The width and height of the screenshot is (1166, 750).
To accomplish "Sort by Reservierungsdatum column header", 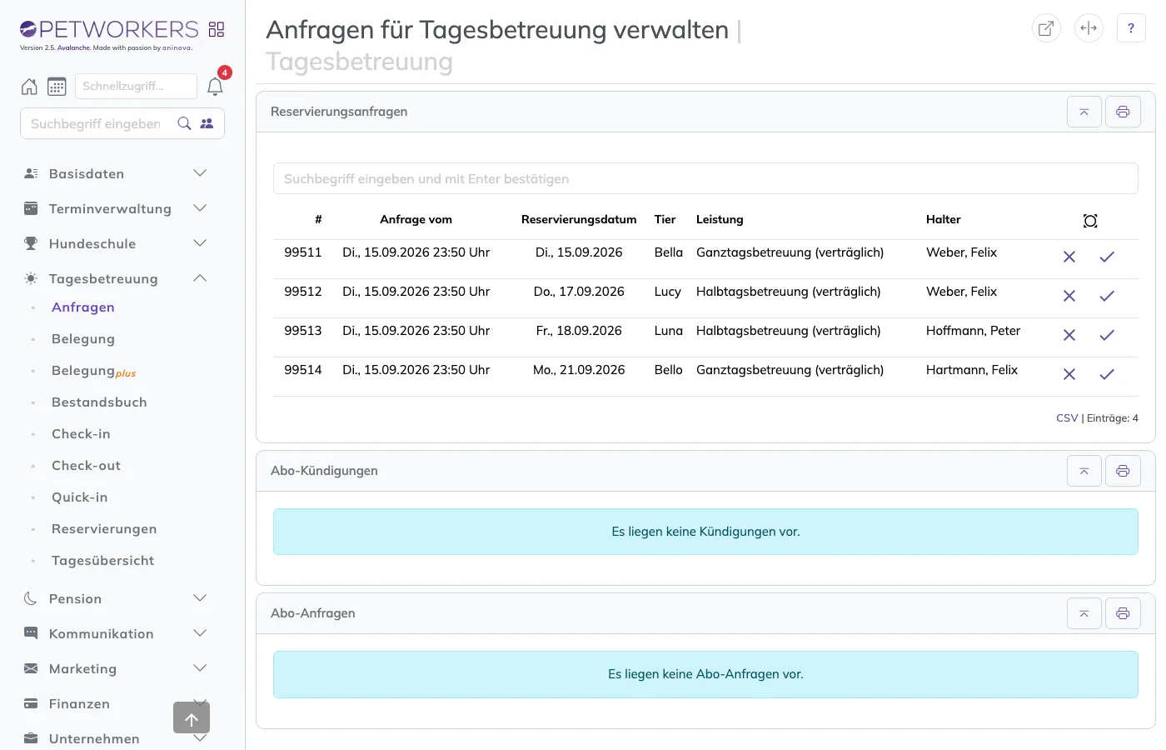I will click(579, 219).
